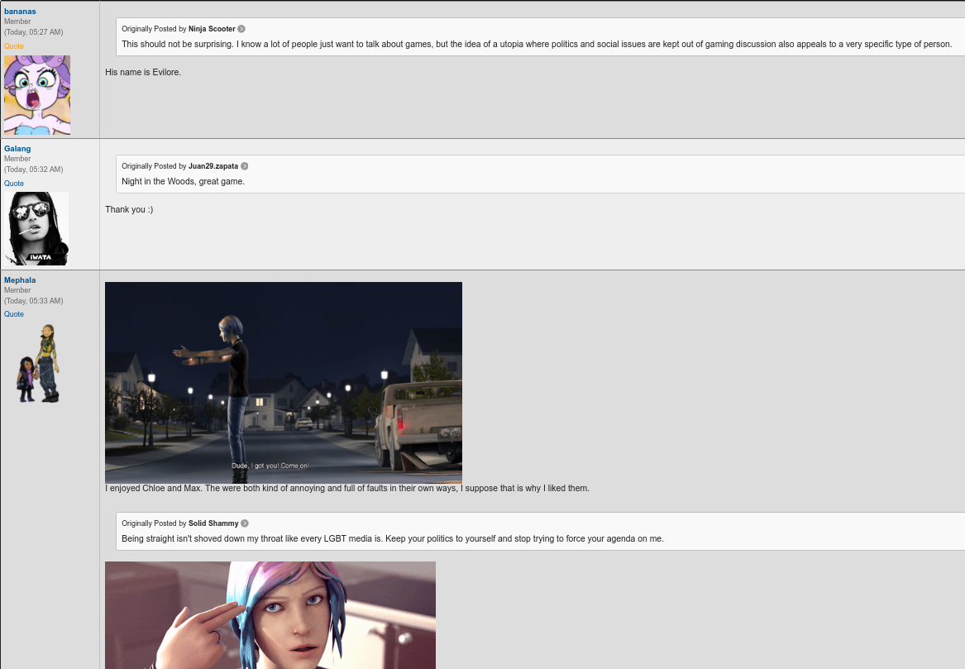Open the blue-haired Chloe salute image

[270, 615]
